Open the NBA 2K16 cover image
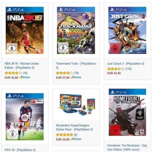The width and height of the screenshot is (152, 152). tap(24, 30)
